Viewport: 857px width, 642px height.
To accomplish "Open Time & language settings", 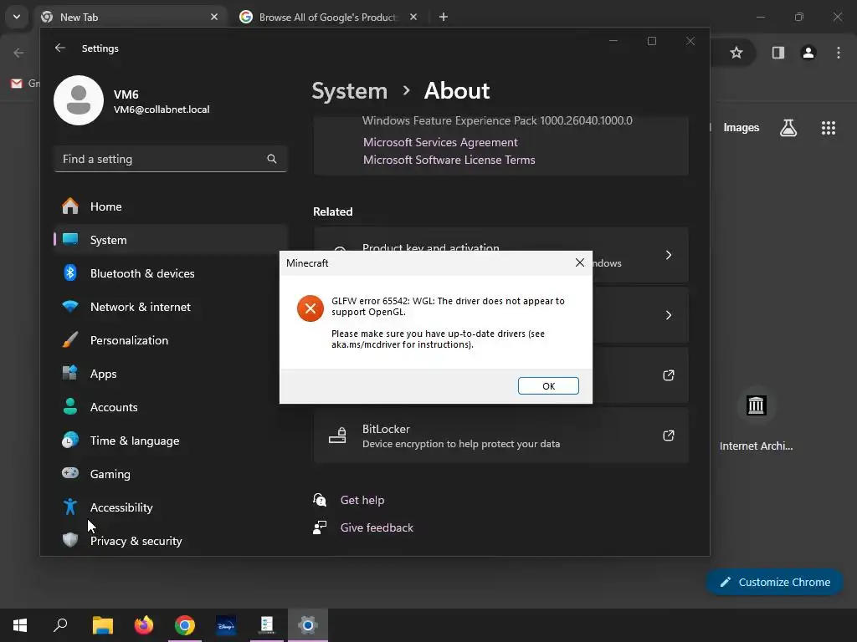I will click(x=171, y=441).
